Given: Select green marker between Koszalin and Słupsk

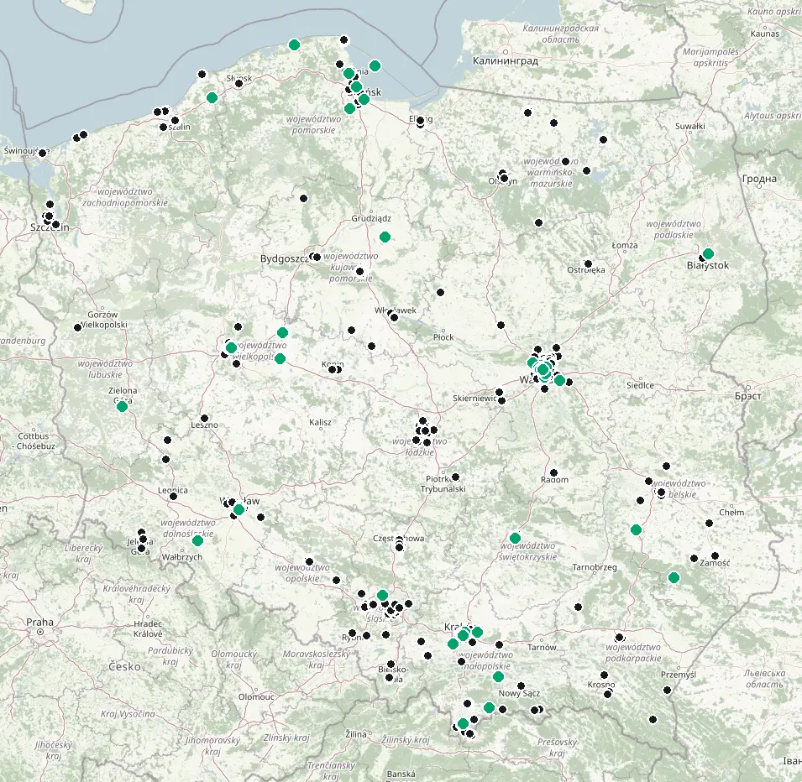Looking at the screenshot, I should [x=212, y=97].
